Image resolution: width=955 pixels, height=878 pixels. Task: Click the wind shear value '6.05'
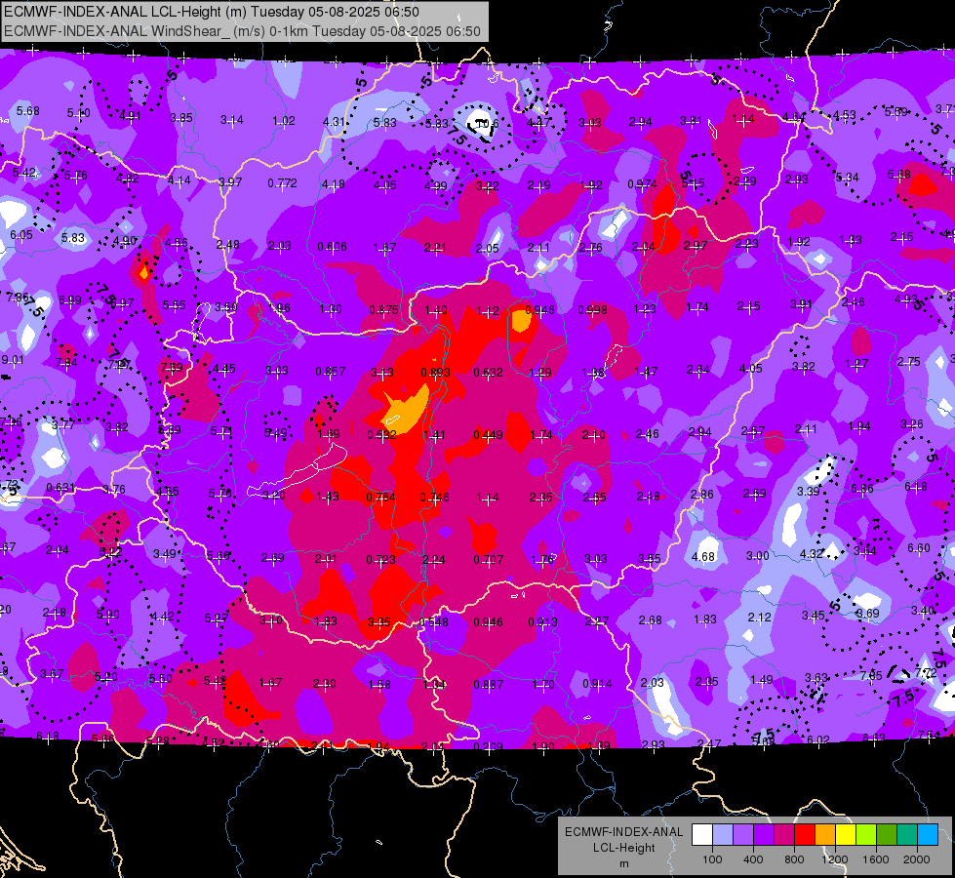point(20,234)
